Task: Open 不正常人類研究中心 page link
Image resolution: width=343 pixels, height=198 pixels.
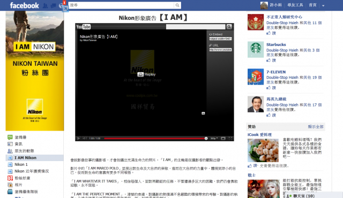Action: pos(284,17)
